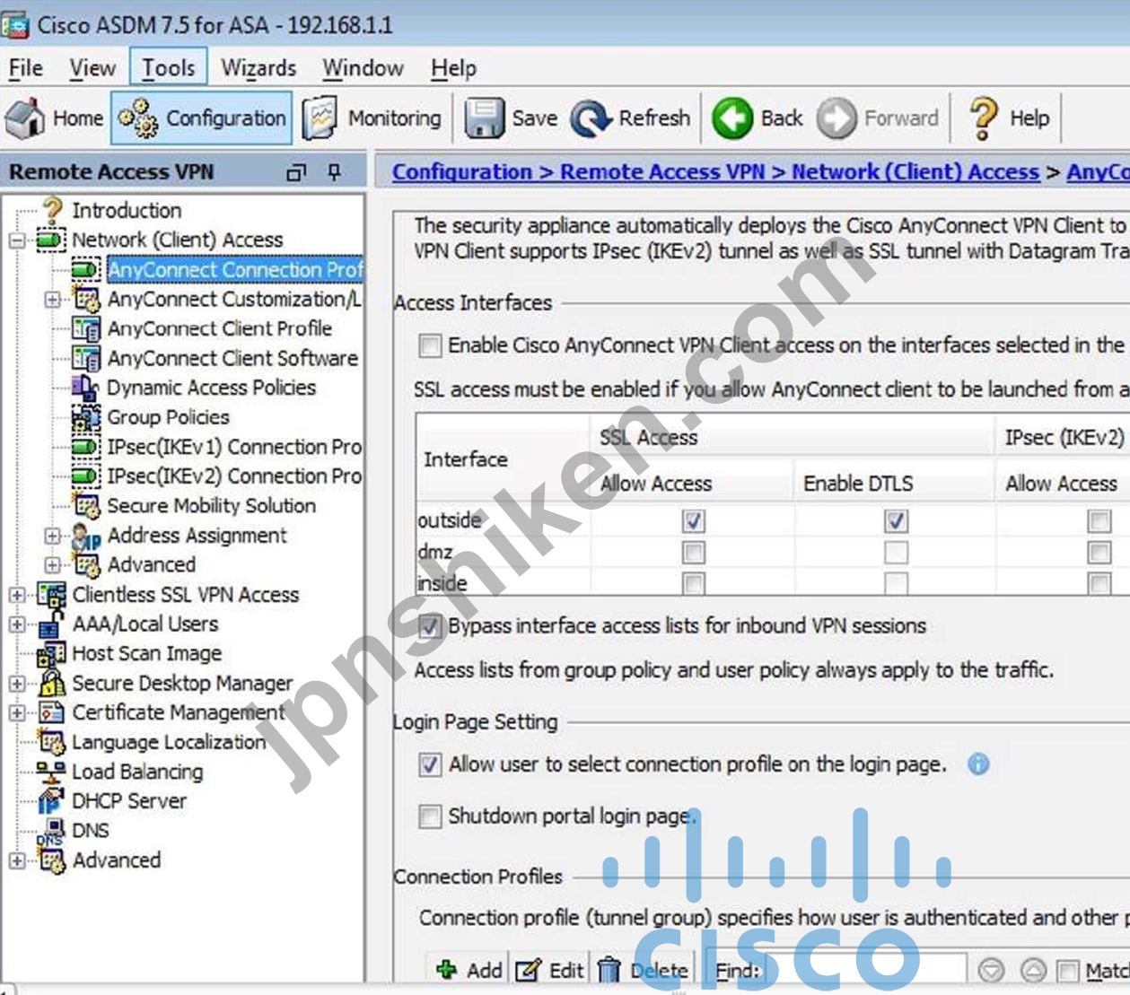Viewport: 1130px width, 995px height.
Task: Select AnyConnect Client Software in tree
Action: (232, 359)
